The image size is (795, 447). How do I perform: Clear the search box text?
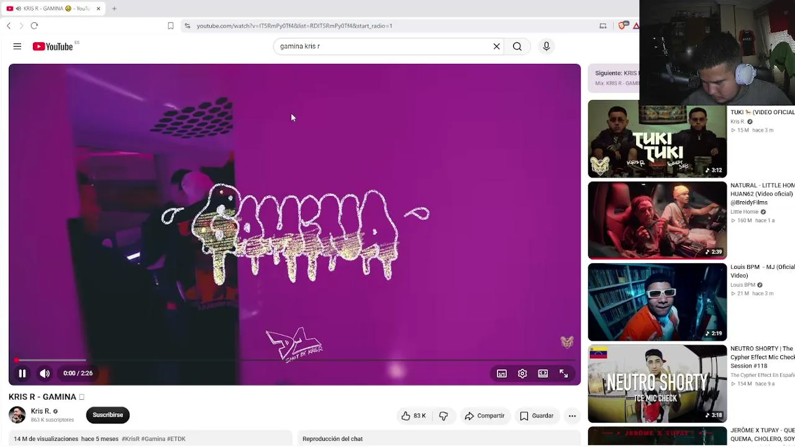pos(496,47)
